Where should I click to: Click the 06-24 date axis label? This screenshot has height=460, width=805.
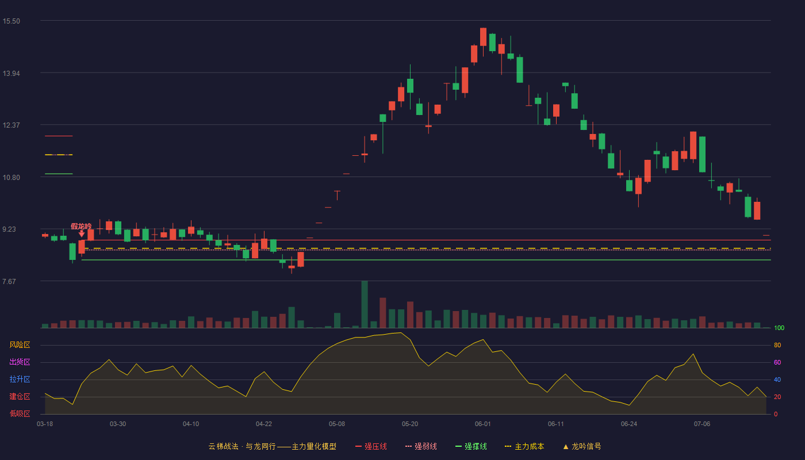pos(629,424)
